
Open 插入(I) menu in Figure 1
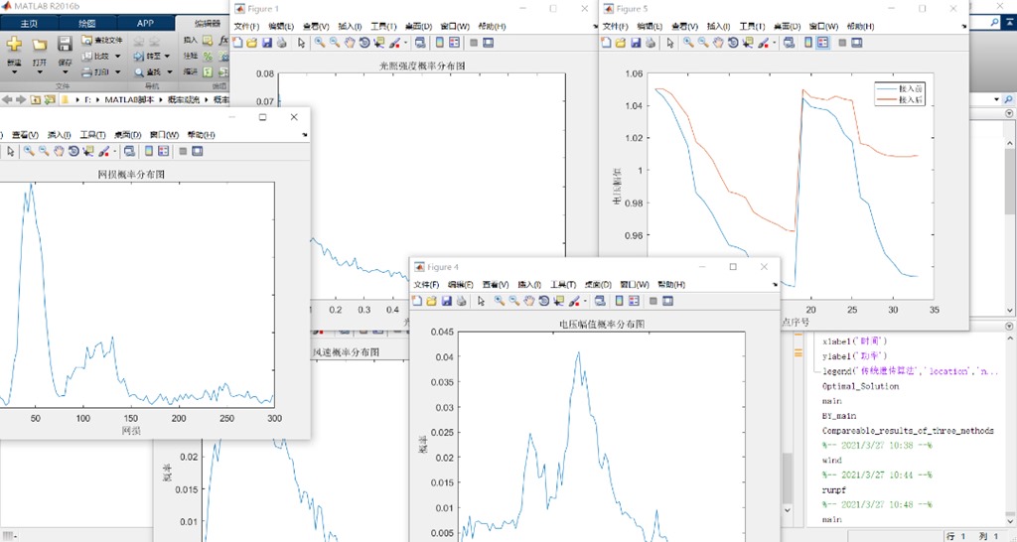click(x=351, y=27)
